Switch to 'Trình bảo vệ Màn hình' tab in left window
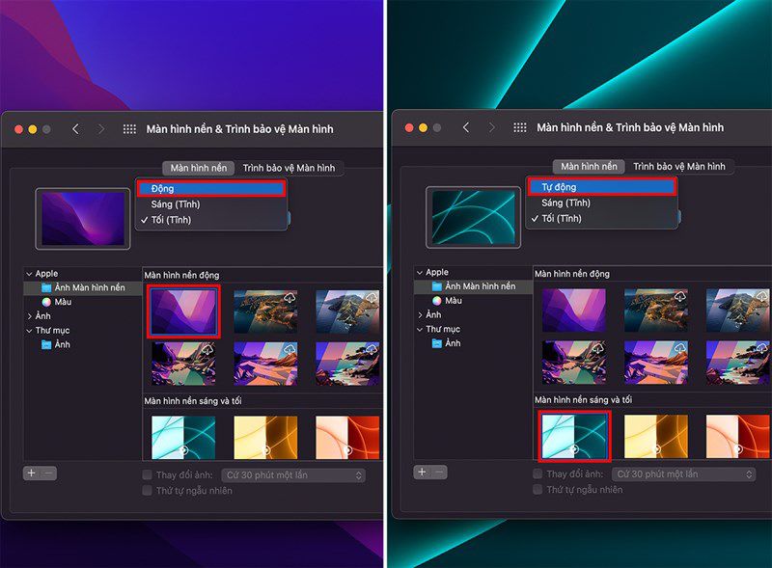The height and width of the screenshot is (568, 772). coord(289,168)
